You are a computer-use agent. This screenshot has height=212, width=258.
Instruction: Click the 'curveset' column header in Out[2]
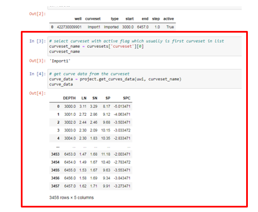tap(93, 19)
